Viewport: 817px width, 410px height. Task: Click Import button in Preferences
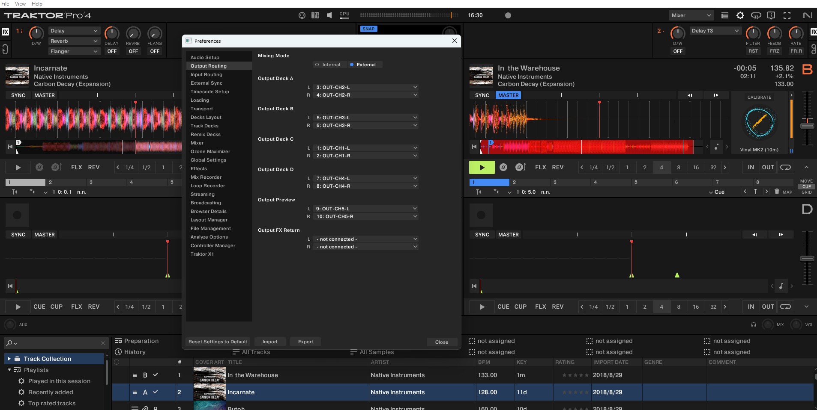(x=270, y=342)
